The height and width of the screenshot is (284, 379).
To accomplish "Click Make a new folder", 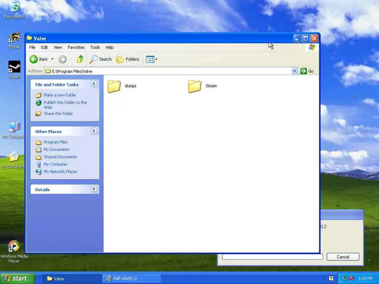I will tap(60, 95).
